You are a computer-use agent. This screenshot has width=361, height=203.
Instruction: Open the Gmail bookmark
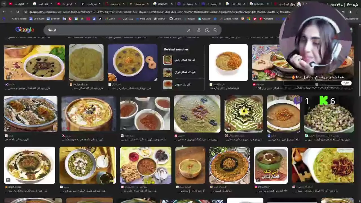[109, 19]
